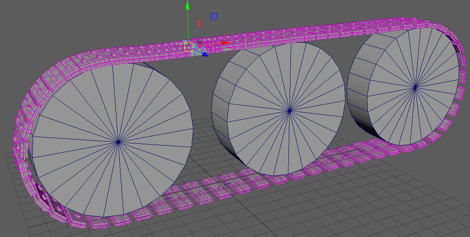Select the right wheel cylinder
Image resolution: width=470 pixels, height=237 pixels.
[x=403, y=86]
